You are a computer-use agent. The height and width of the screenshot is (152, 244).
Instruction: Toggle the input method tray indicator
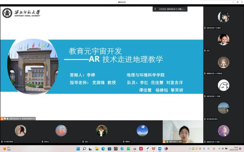point(223,149)
